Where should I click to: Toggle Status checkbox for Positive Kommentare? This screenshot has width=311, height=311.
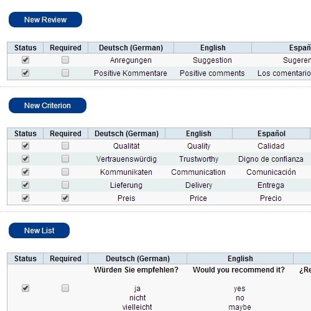26,73
